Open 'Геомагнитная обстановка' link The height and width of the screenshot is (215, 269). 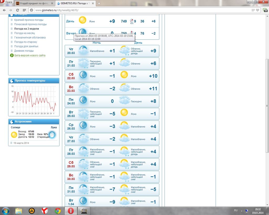(30, 38)
